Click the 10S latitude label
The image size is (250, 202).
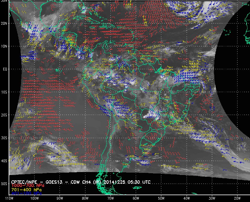click(x=4, y=92)
